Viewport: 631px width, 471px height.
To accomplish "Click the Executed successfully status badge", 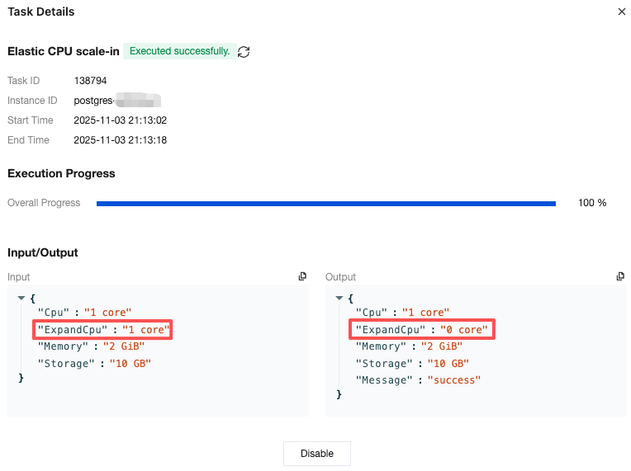I will [179, 51].
